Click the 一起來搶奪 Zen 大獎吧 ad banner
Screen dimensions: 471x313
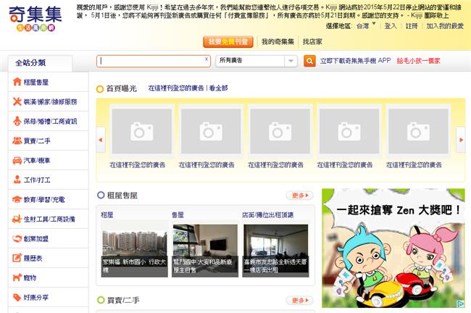(x=393, y=248)
